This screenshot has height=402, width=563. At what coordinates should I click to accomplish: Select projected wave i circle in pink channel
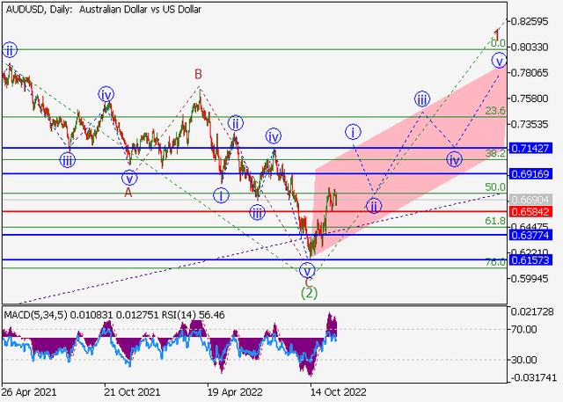coord(354,131)
